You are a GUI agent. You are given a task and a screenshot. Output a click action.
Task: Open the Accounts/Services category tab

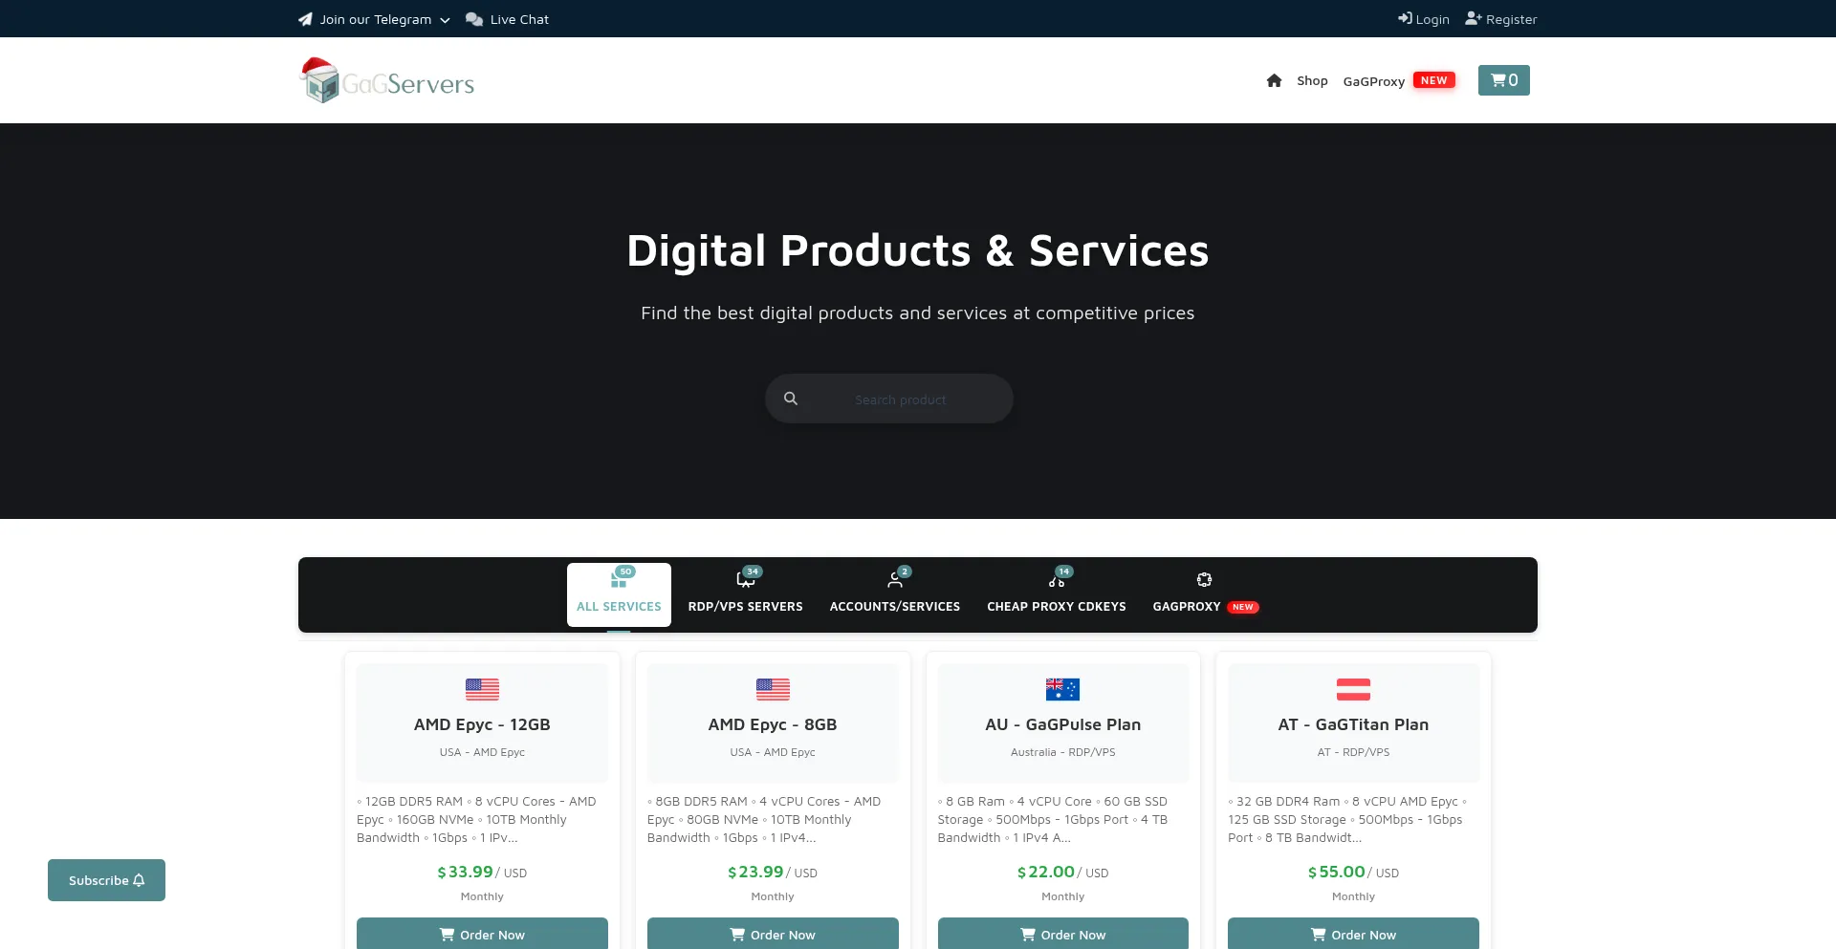point(895,594)
